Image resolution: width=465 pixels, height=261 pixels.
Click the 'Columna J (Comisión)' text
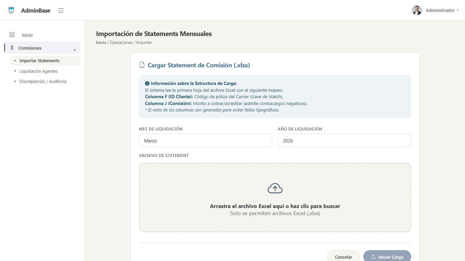coord(169,103)
